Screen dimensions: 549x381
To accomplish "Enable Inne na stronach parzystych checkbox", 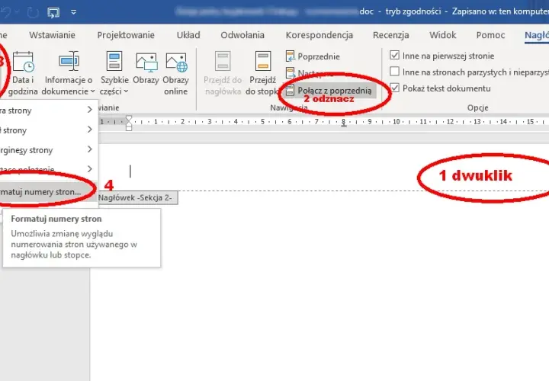I will pyautogui.click(x=395, y=72).
